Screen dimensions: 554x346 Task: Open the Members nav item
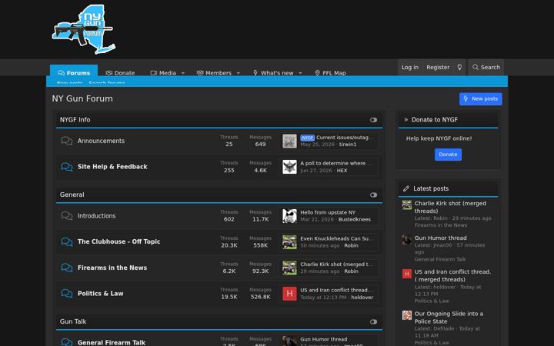coord(214,73)
